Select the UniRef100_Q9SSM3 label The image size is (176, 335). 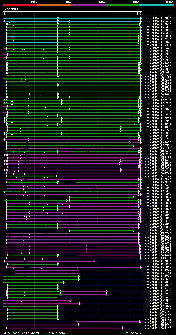(158, 321)
